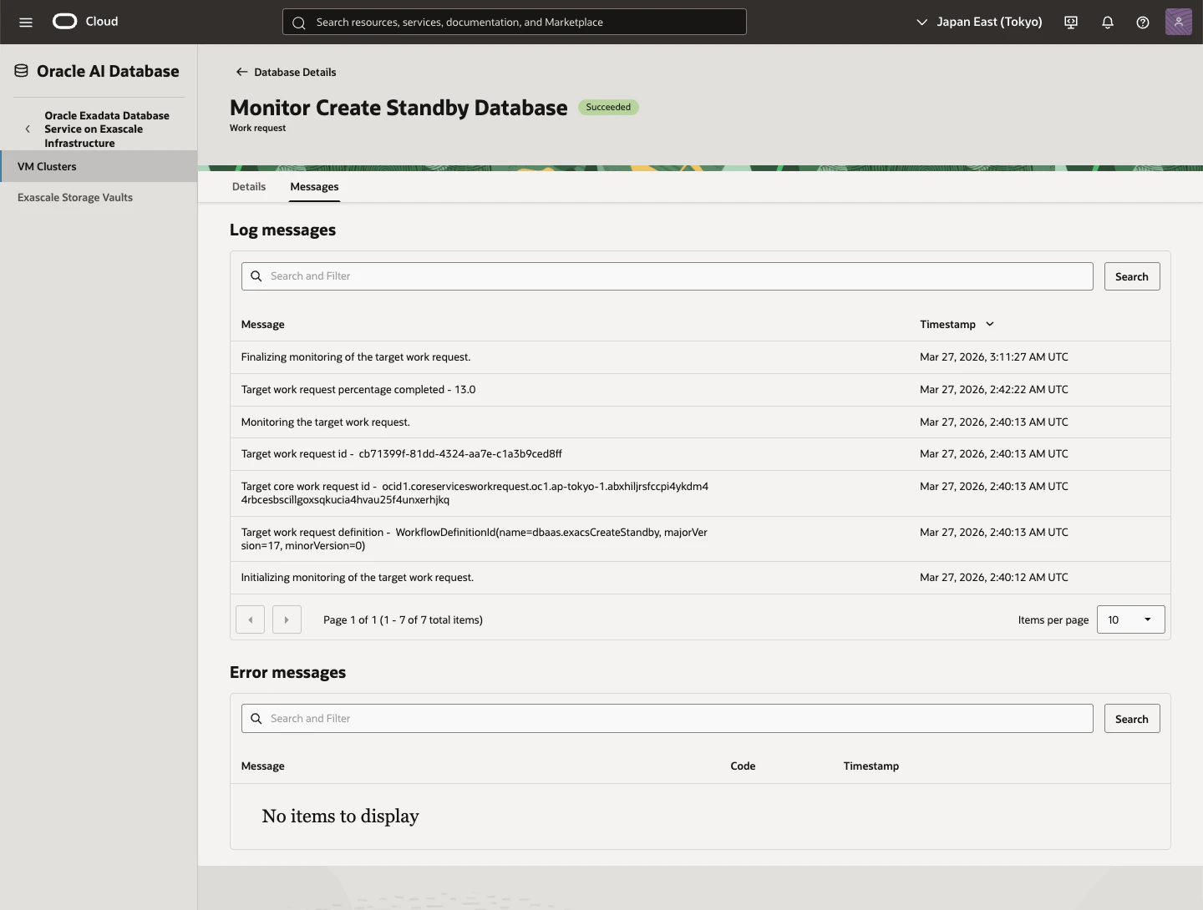
Task: Click the log Message column header
Action: pos(263,324)
